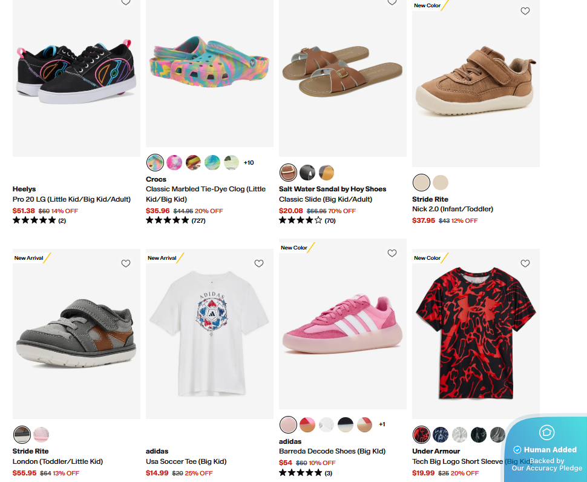Viewport: 587px width, 482px height.
Task: View the pink adidas sneaker image
Action: (343, 324)
